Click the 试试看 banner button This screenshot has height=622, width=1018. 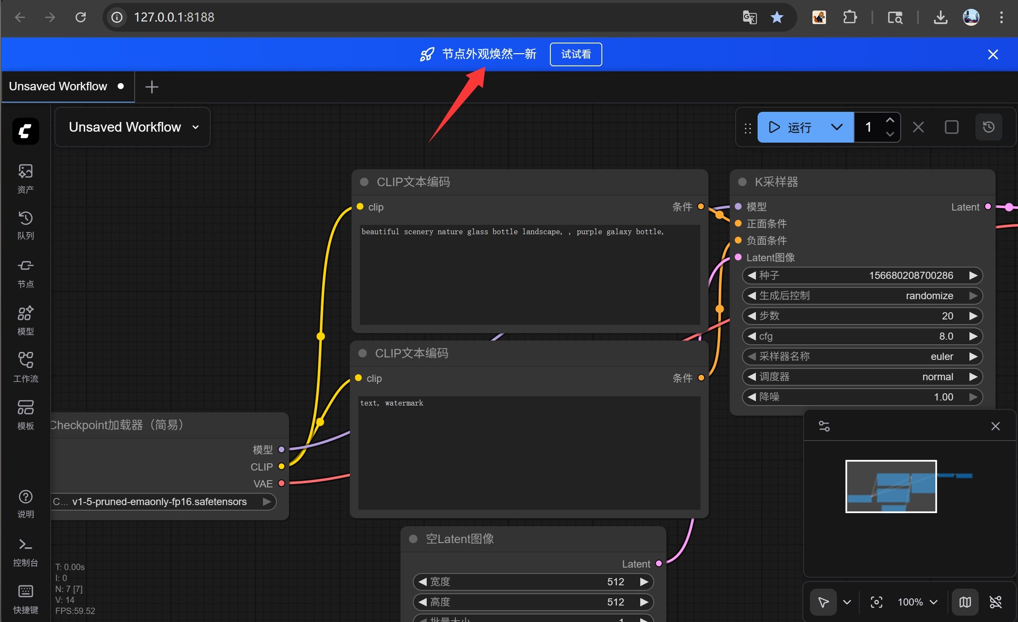576,54
